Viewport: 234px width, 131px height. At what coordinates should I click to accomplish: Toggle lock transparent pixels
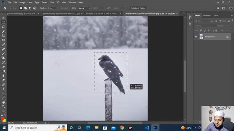tap(201, 31)
